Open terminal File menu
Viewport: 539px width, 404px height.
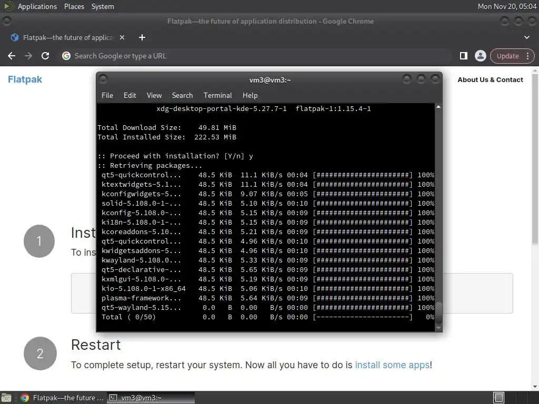(x=107, y=96)
